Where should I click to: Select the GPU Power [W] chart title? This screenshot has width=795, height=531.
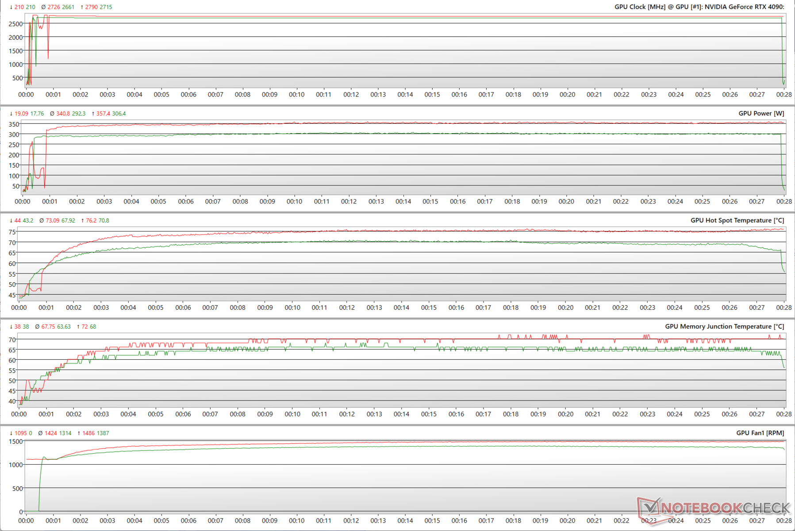(761, 113)
